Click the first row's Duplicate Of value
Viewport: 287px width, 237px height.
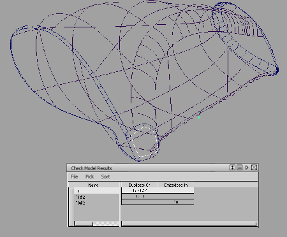click(x=140, y=190)
